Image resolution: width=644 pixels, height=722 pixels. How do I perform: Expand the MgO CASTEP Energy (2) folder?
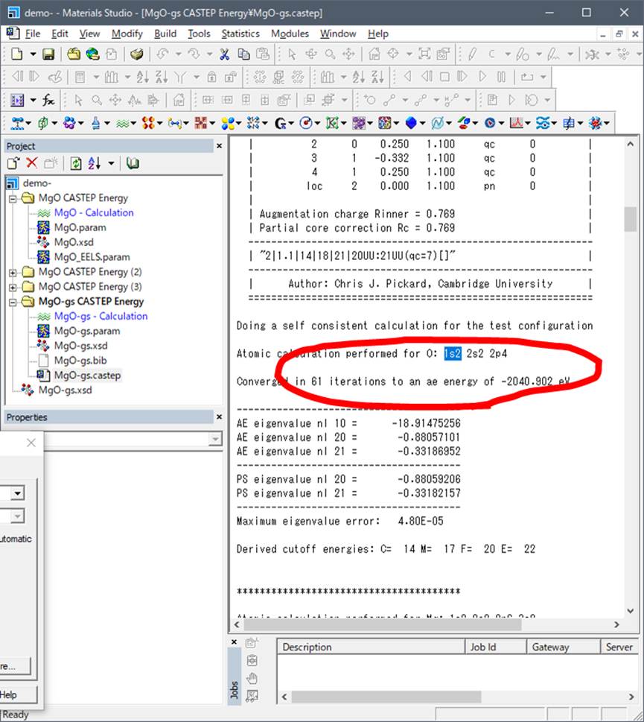pos(13,273)
